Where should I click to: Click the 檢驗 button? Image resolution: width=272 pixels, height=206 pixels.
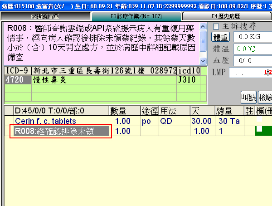[x=264, y=97]
